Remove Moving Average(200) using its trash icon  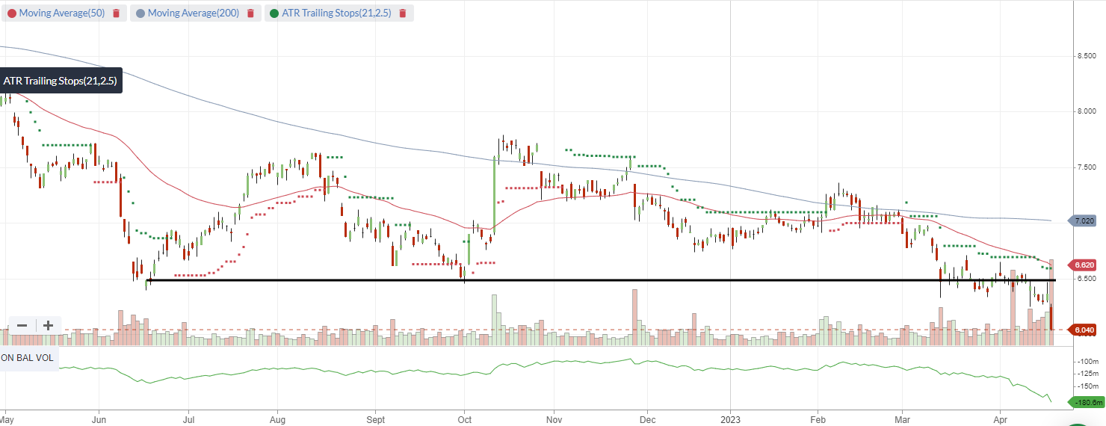[x=250, y=13]
